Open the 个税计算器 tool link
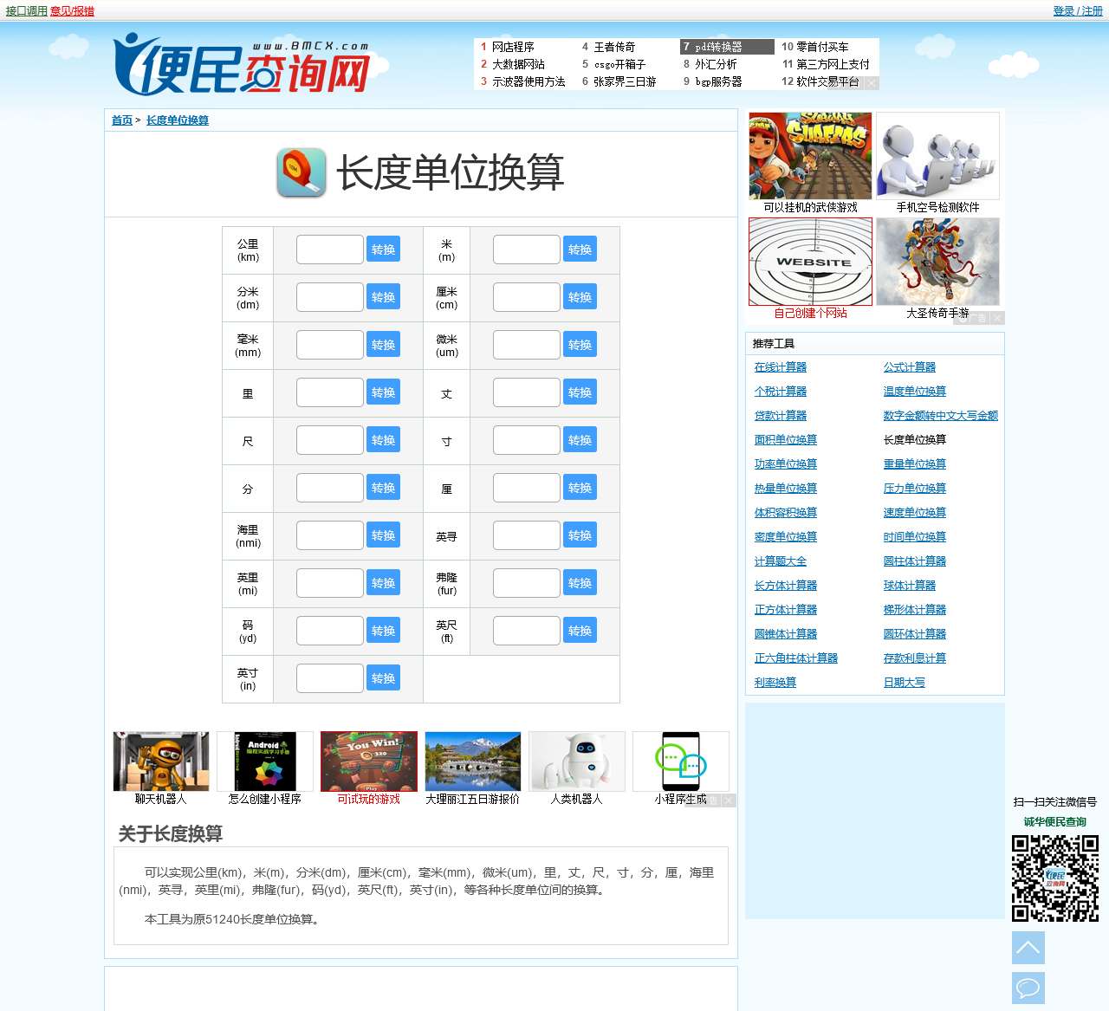Image resolution: width=1109 pixels, height=1011 pixels. [781, 392]
